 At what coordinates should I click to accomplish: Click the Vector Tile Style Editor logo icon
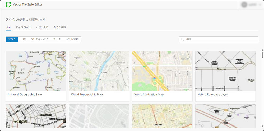pos(8,4)
